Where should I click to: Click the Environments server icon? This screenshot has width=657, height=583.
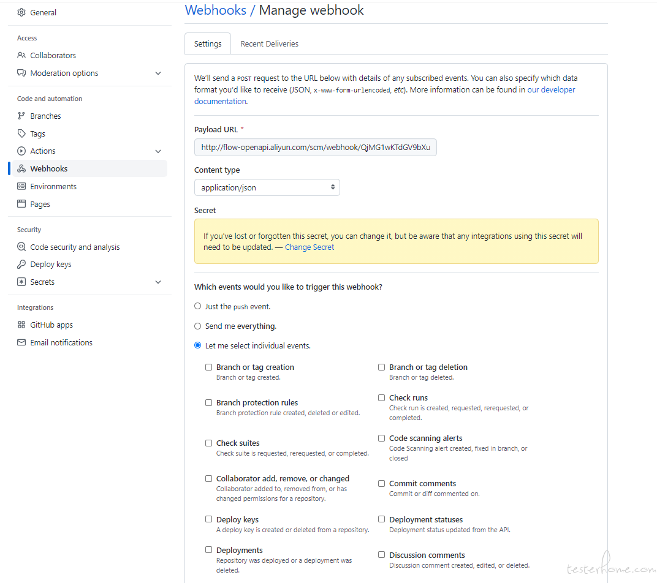[21, 186]
